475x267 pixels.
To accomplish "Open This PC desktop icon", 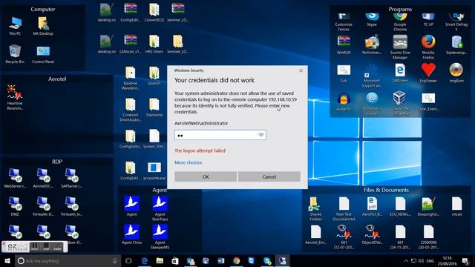I will coord(15,27).
